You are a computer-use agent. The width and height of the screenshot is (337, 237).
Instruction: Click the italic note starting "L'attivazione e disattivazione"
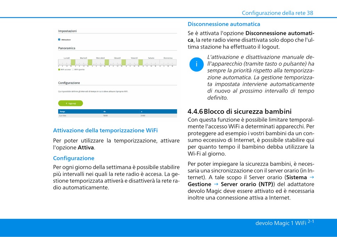261,77
